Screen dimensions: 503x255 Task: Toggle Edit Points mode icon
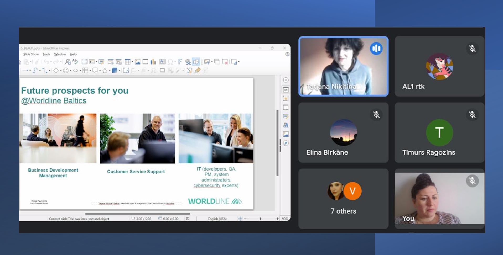click(190, 70)
